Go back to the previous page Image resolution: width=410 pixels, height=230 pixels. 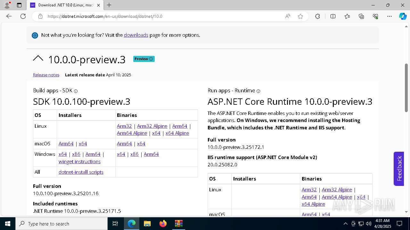(9, 16)
